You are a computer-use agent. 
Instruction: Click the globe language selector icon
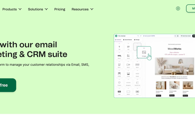178,8
